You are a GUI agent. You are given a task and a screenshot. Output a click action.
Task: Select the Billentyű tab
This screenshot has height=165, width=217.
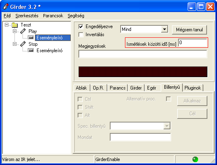click(x=172, y=87)
